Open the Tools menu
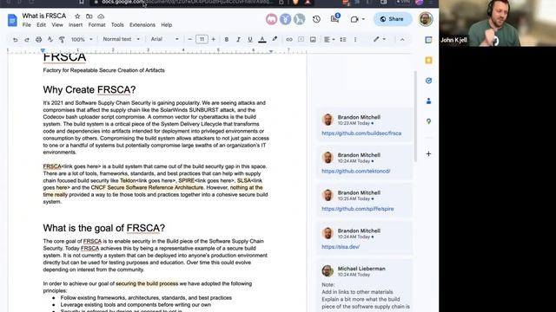 click(117, 25)
